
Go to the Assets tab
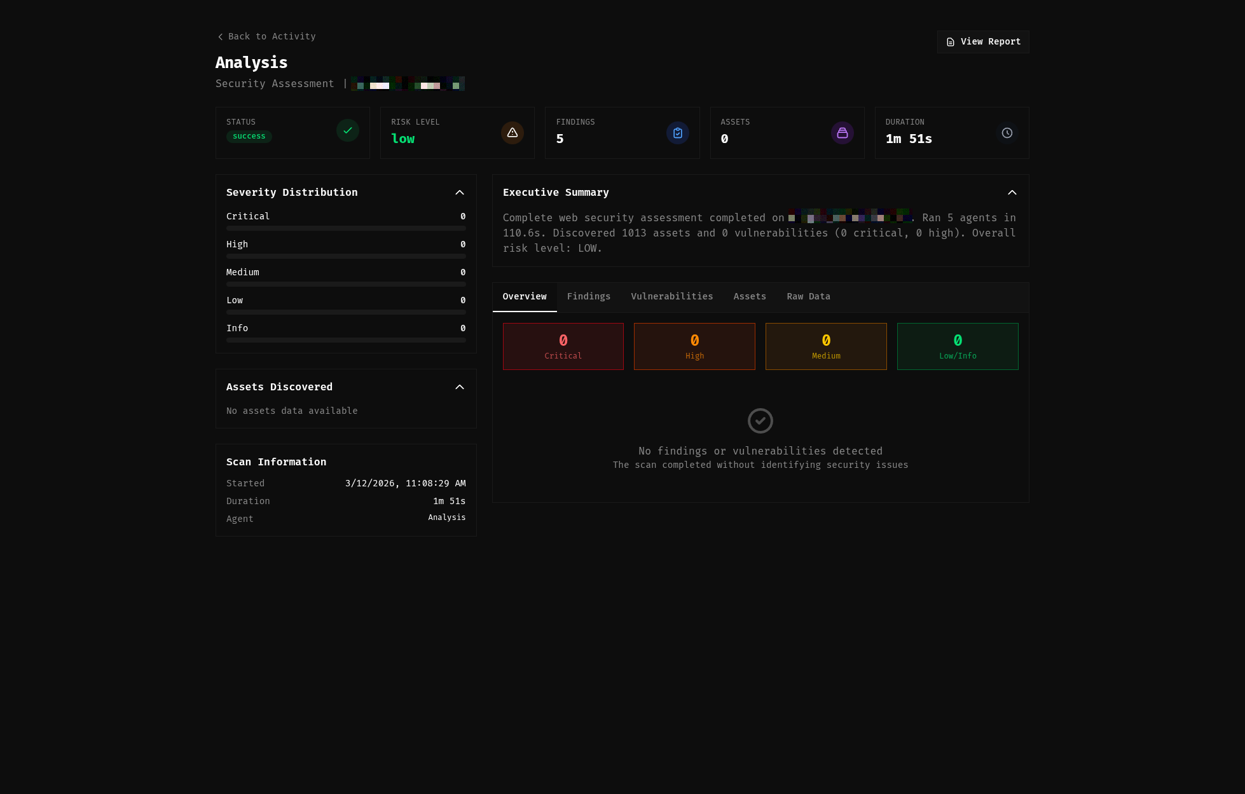(749, 297)
